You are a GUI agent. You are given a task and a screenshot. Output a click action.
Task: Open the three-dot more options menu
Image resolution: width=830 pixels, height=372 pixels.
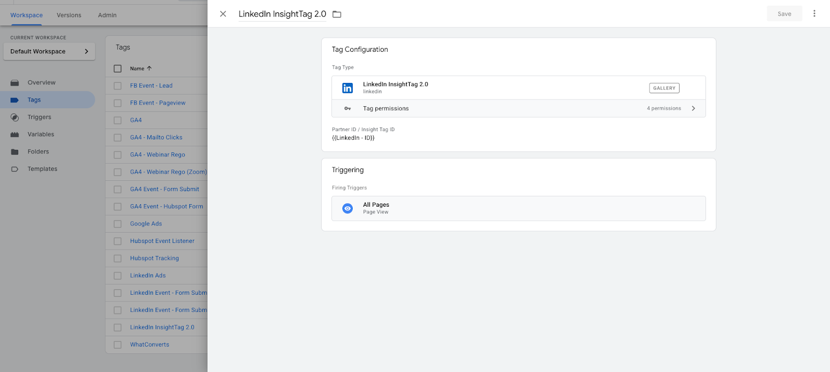[814, 13]
